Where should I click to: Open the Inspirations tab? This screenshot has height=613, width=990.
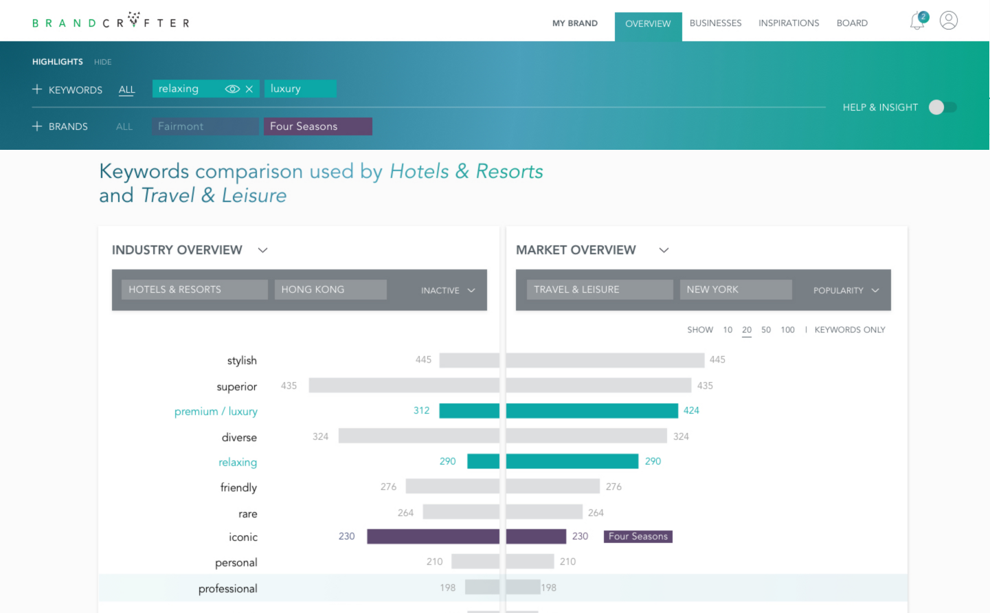click(789, 23)
